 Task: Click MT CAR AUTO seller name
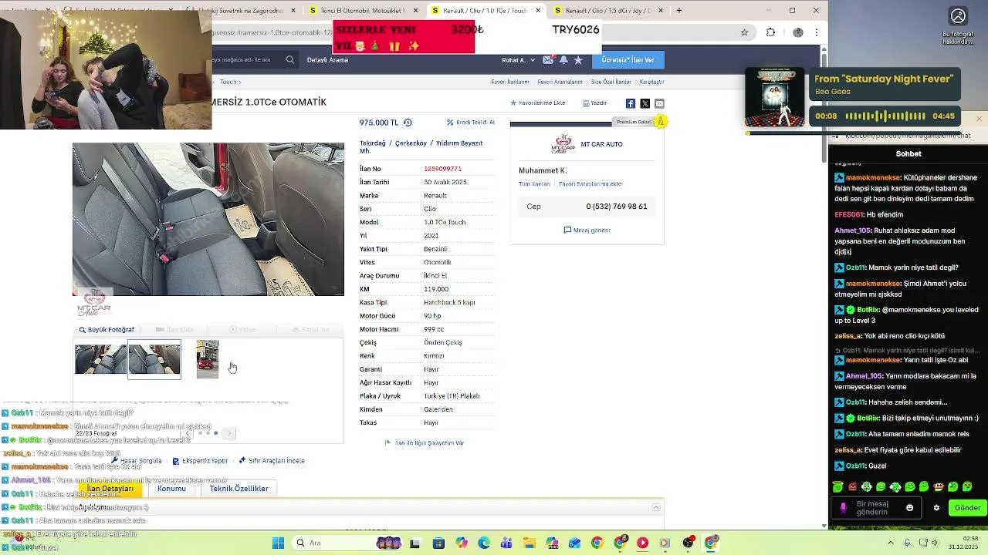[601, 144]
